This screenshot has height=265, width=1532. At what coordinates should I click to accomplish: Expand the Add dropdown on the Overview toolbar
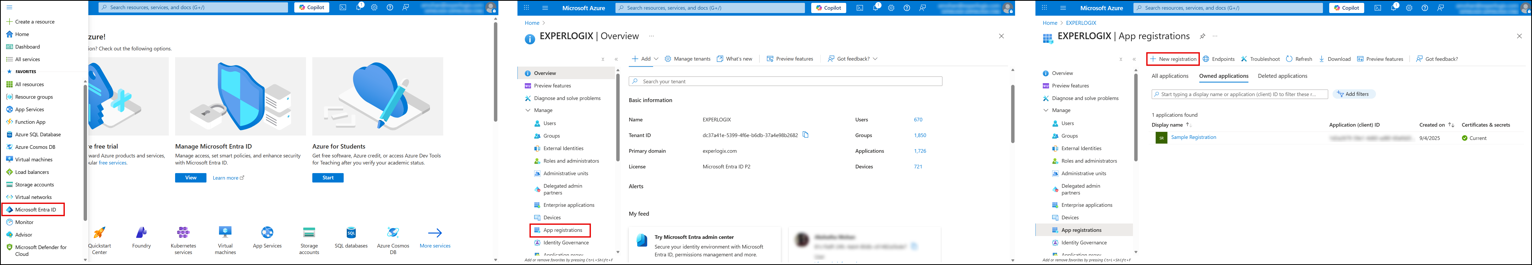[x=645, y=59]
